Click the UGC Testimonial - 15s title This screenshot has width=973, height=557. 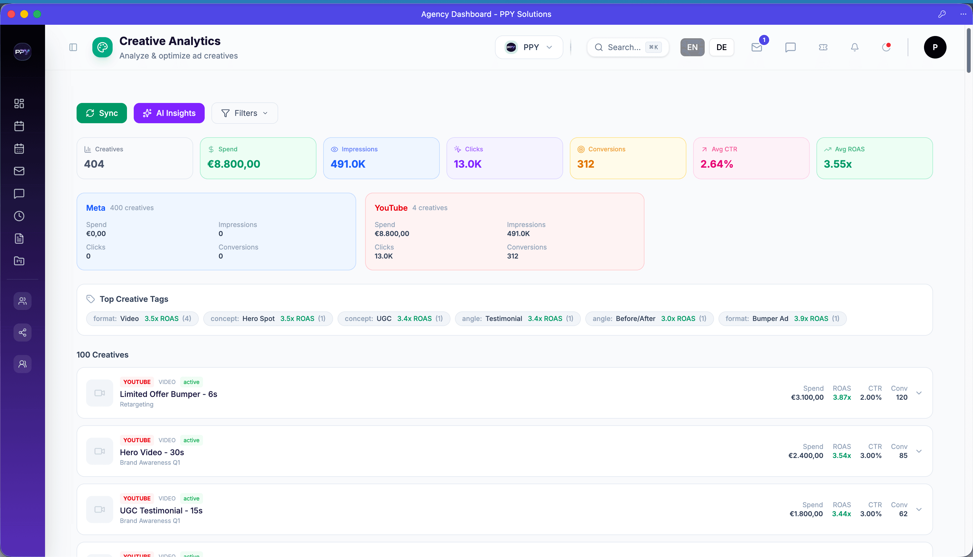[161, 510]
